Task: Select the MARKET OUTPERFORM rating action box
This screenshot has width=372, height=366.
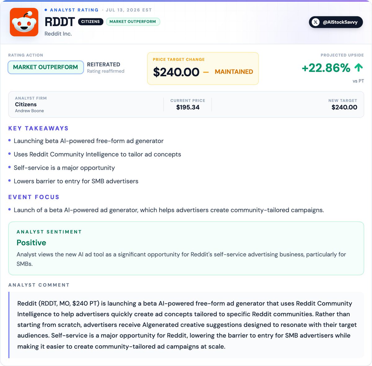Action: point(46,67)
